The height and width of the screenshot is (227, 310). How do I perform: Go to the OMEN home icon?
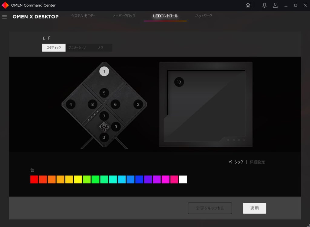[x=248, y=5]
